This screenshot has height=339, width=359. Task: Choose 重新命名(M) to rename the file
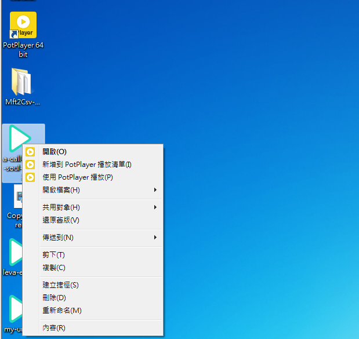(x=93, y=311)
